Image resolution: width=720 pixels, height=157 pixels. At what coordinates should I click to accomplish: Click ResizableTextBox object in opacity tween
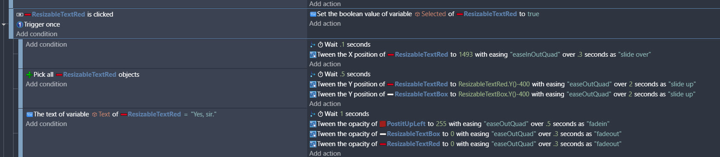413,134
